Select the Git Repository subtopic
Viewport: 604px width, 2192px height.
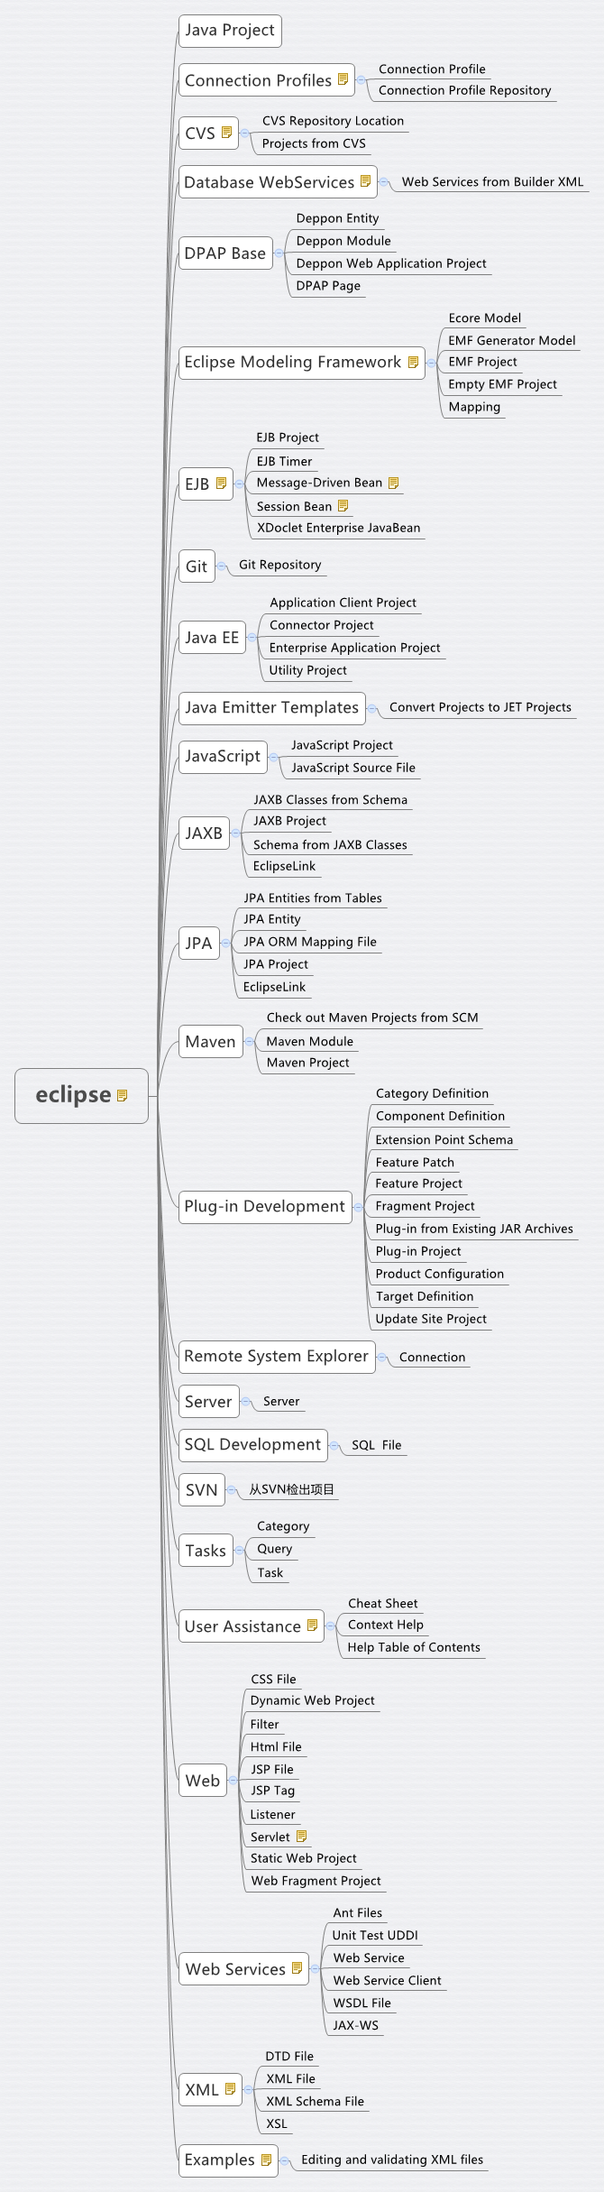[279, 565]
